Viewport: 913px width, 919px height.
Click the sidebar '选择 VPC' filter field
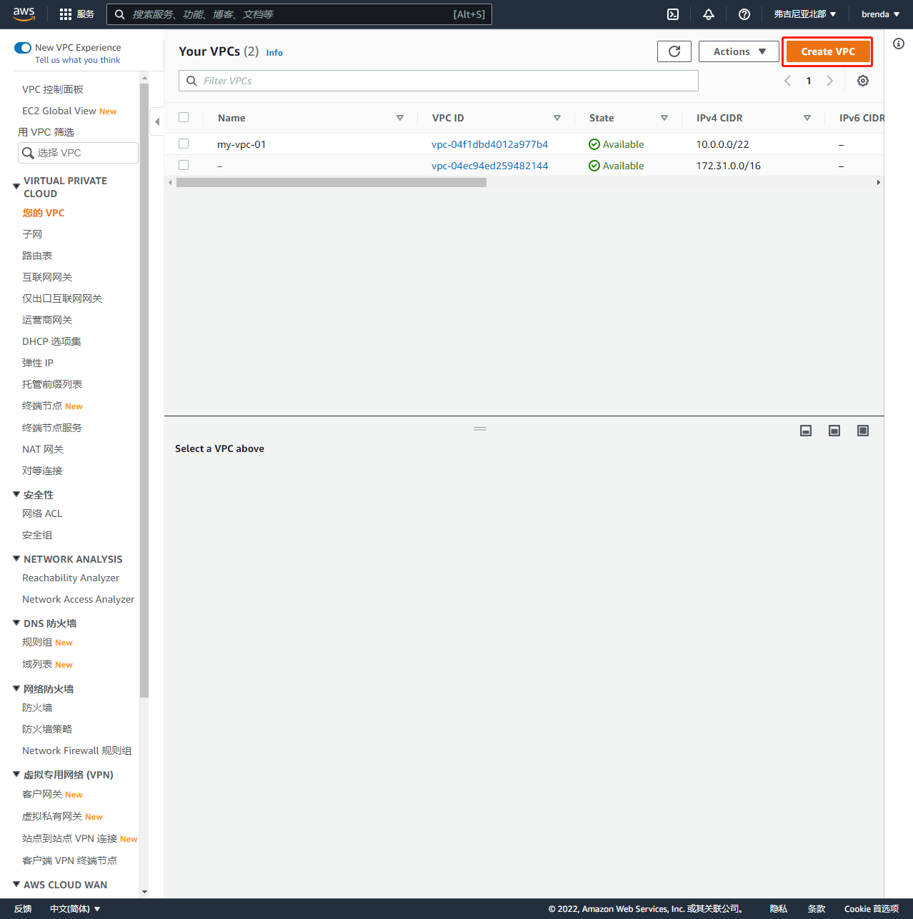coord(78,153)
